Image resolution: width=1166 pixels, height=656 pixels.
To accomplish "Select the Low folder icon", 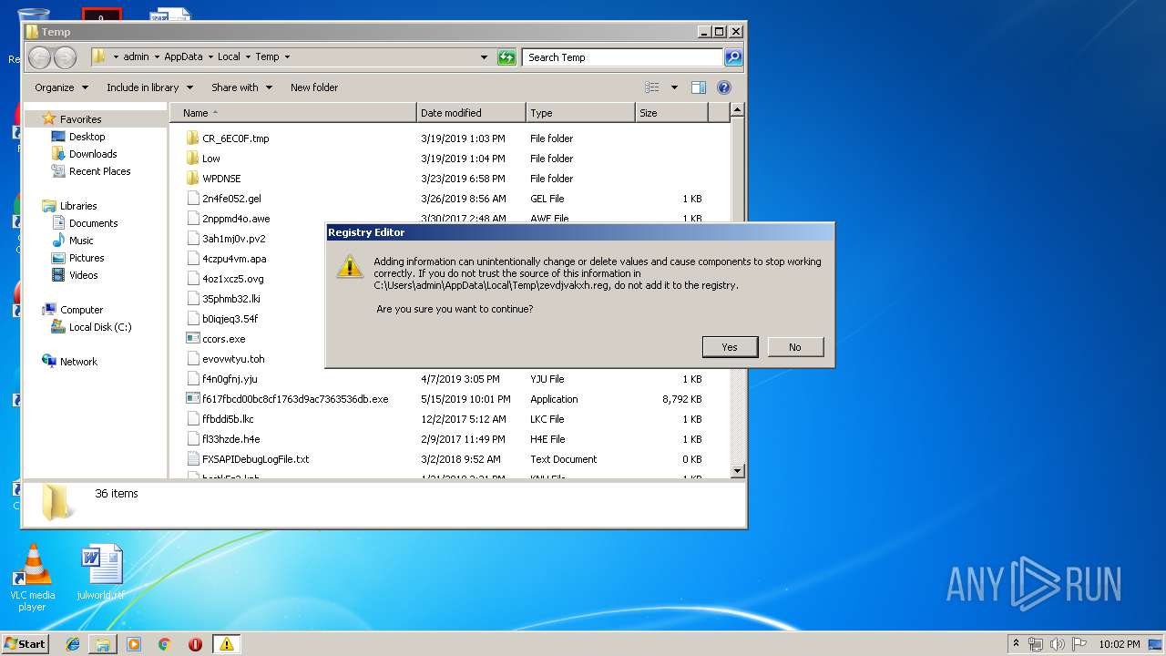I will tap(192, 159).
